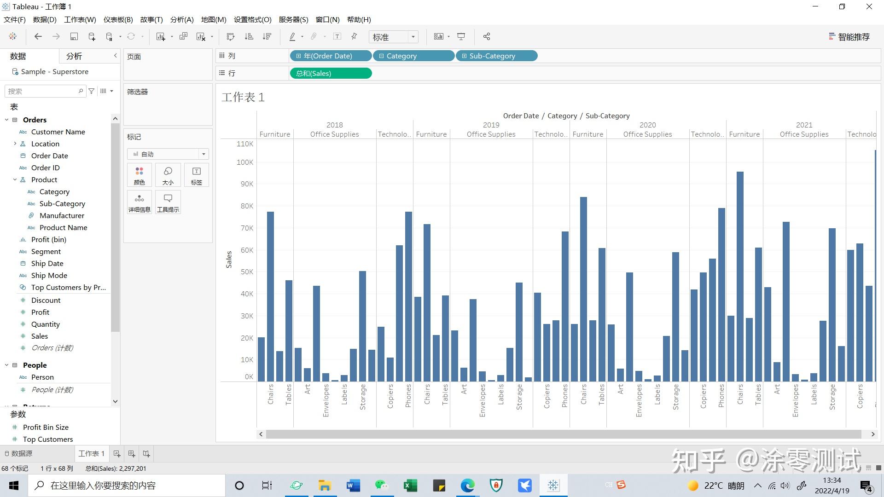Click the Sort Descending icon
This screenshot has height=497, width=884.
point(267,36)
